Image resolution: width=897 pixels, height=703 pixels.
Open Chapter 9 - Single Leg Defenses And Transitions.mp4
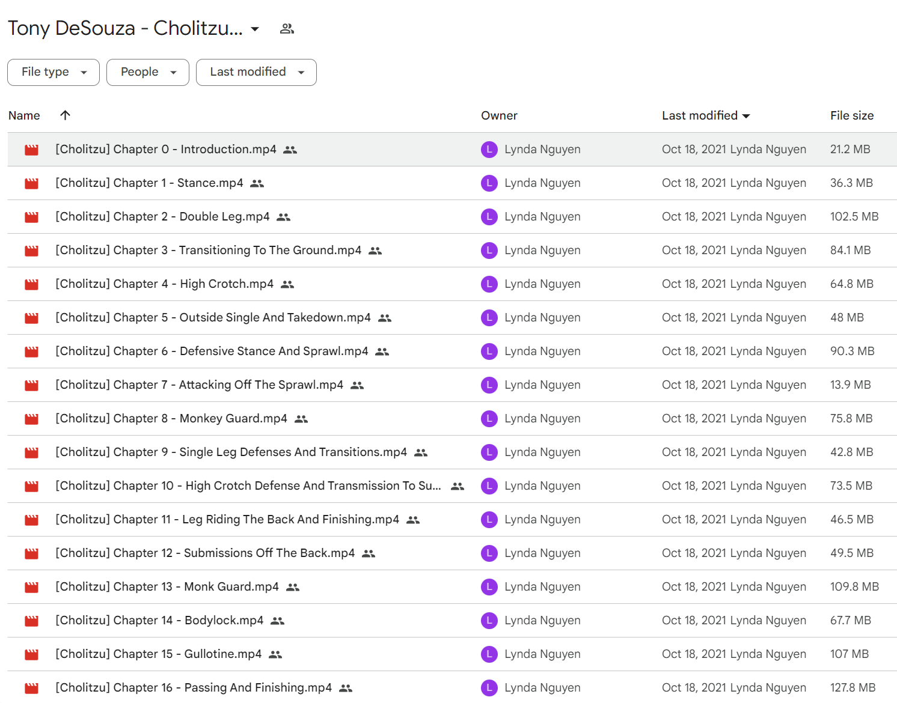[231, 452]
